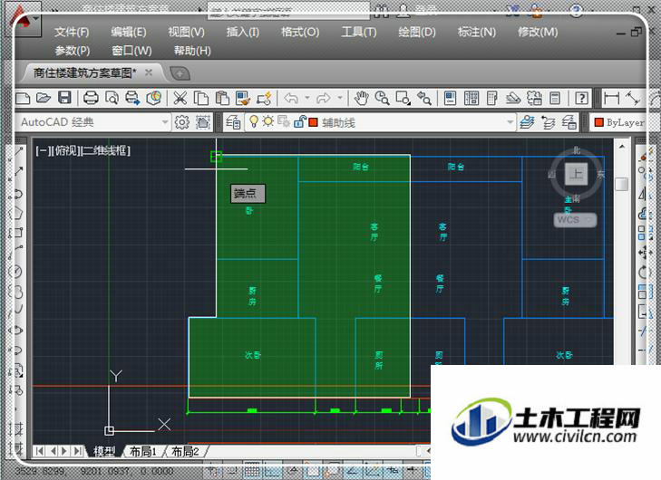
Task: Open the ByLayer color dropdown
Action: 619,122
